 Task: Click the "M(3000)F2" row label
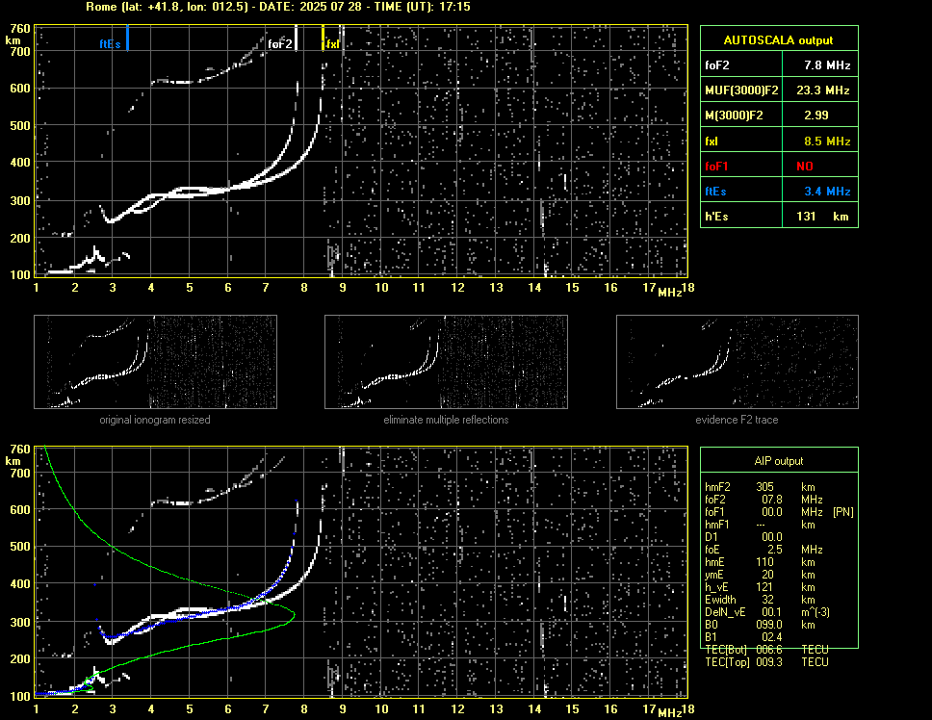click(734, 116)
